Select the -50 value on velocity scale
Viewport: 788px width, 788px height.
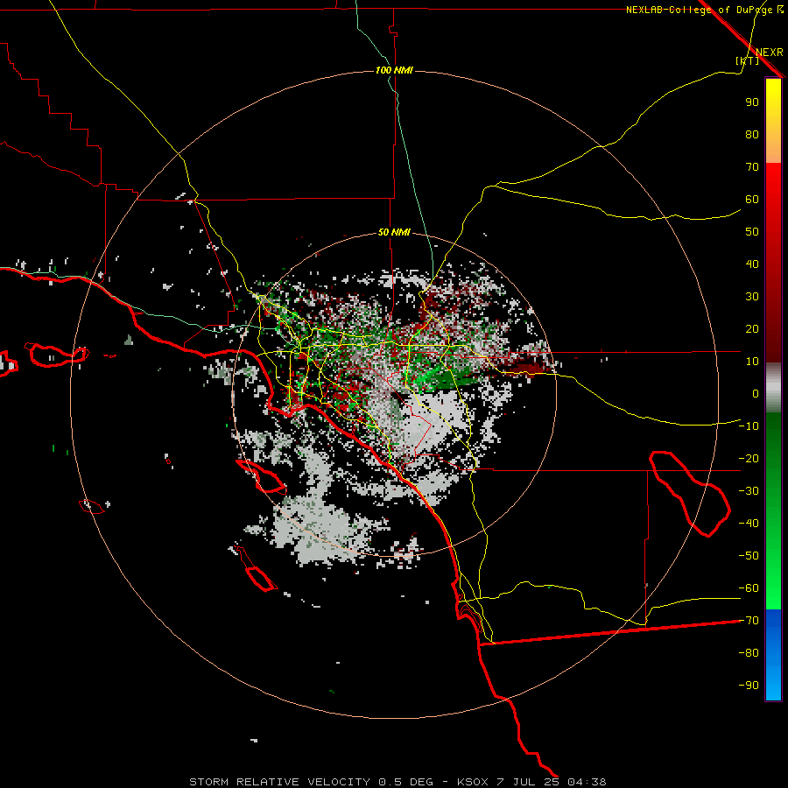point(749,556)
